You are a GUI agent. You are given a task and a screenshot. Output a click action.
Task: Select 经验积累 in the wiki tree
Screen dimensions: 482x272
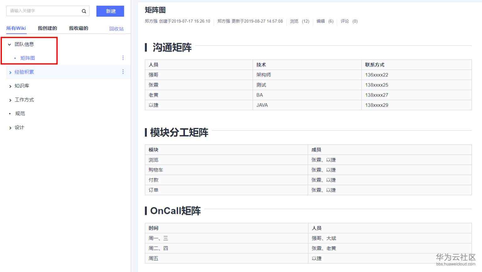(x=24, y=72)
